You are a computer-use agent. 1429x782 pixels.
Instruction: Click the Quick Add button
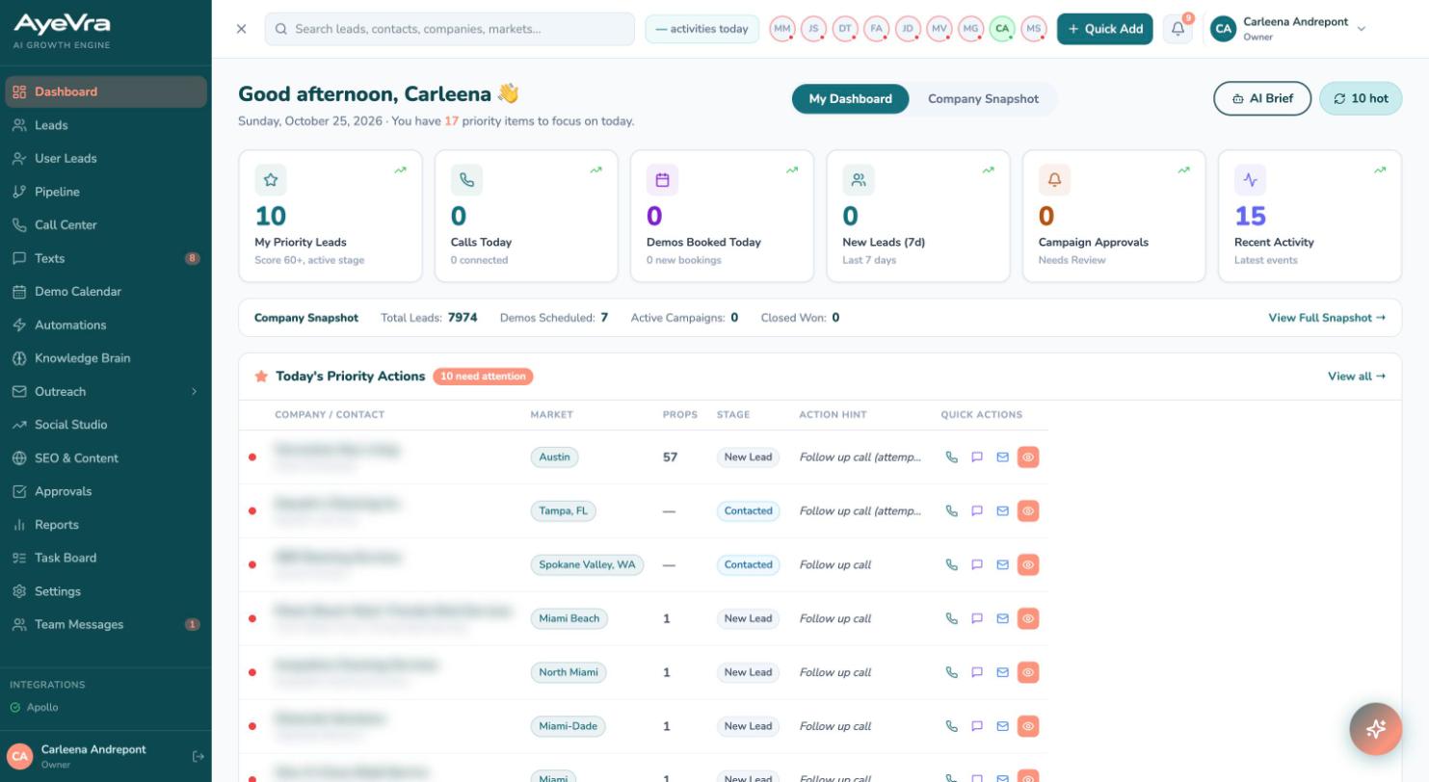pos(1104,29)
